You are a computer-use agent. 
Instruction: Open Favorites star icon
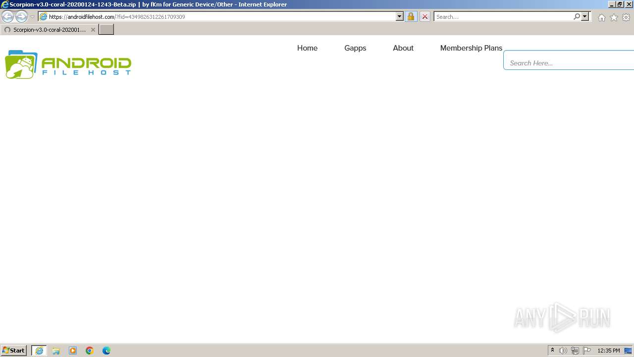[614, 17]
